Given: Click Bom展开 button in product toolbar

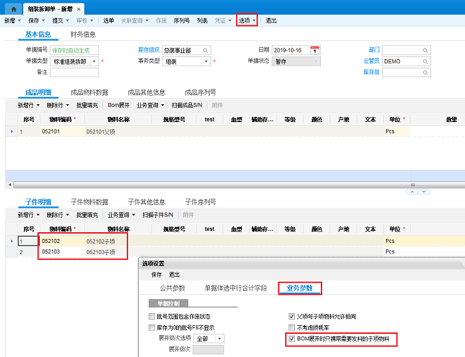Looking at the screenshot, I should point(118,105).
